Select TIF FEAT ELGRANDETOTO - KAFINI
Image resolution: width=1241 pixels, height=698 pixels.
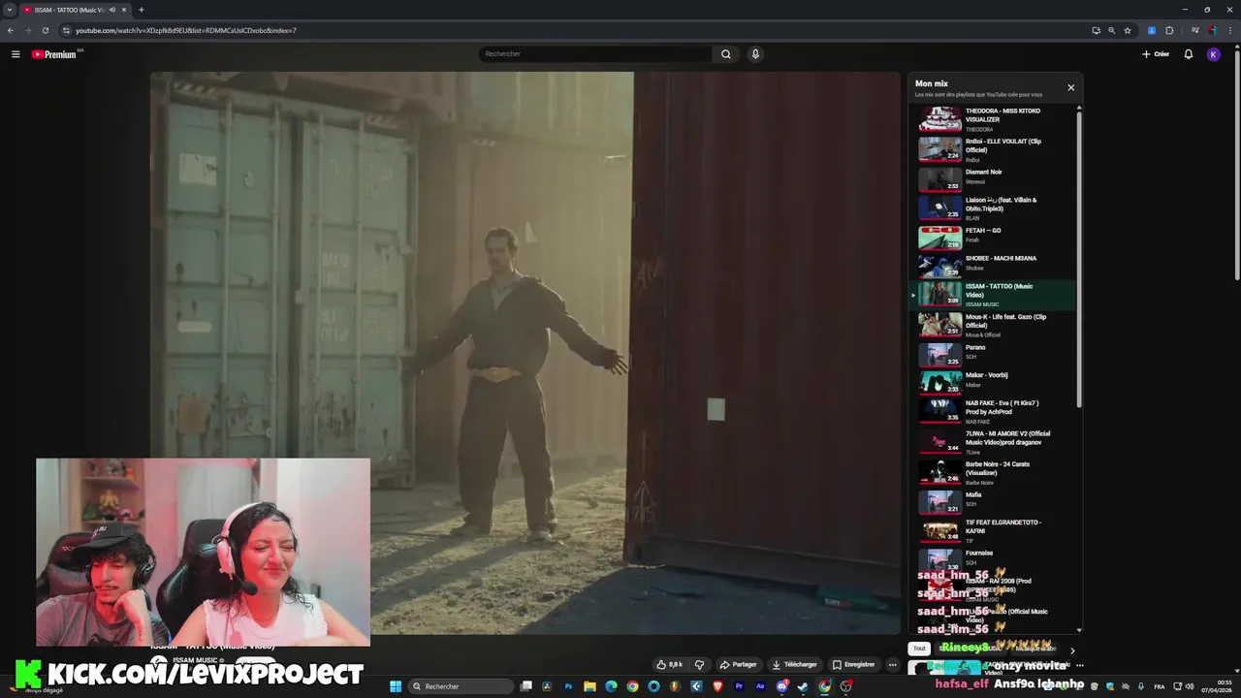[994, 529]
